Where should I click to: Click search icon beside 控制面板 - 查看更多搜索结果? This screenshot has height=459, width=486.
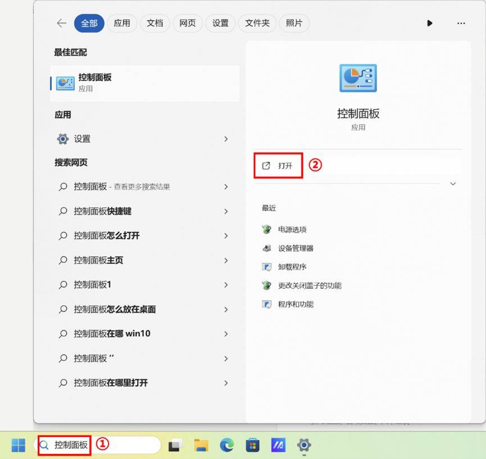click(x=63, y=187)
